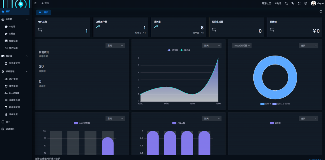Click AI对话 in the top bar
325x160 pixels.
(x=278, y=3)
